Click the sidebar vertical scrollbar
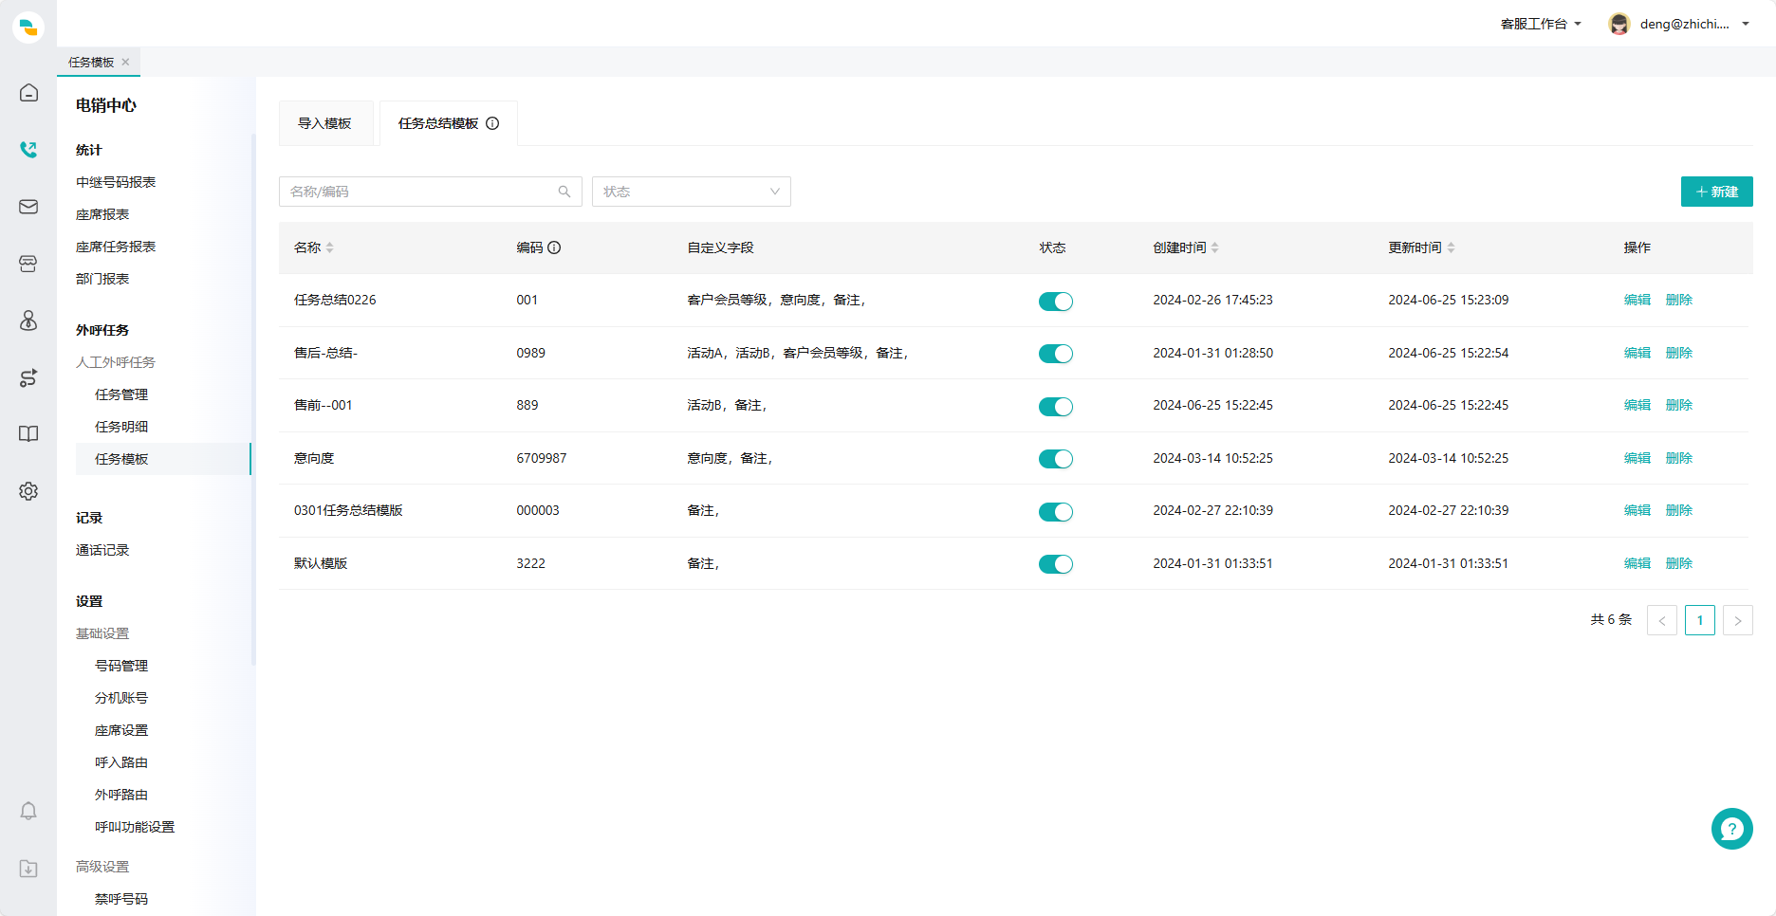The height and width of the screenshot is (916, 1776). (253, 398)
